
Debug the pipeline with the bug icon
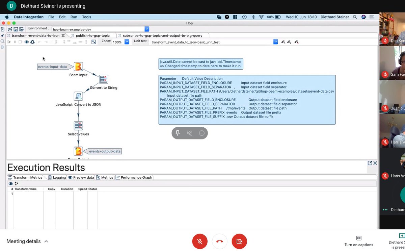point(32,42)
